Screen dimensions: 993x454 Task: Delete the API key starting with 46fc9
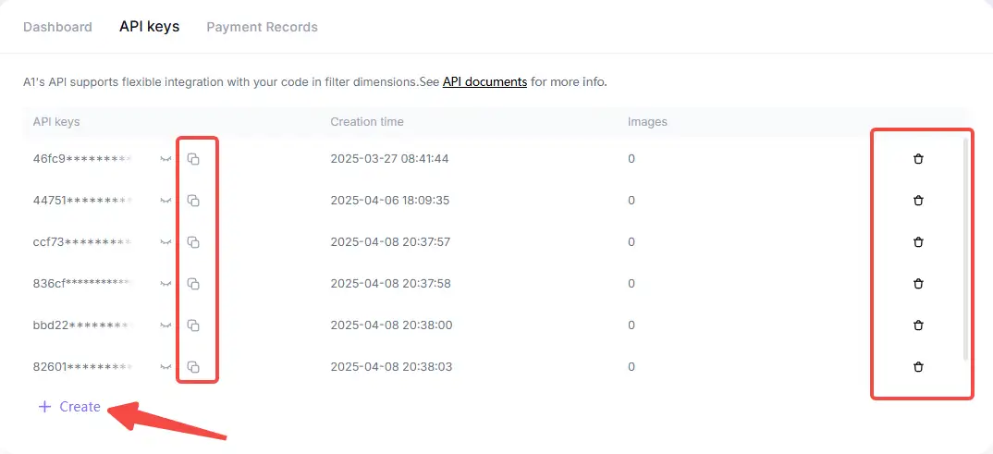click(918, 159)
